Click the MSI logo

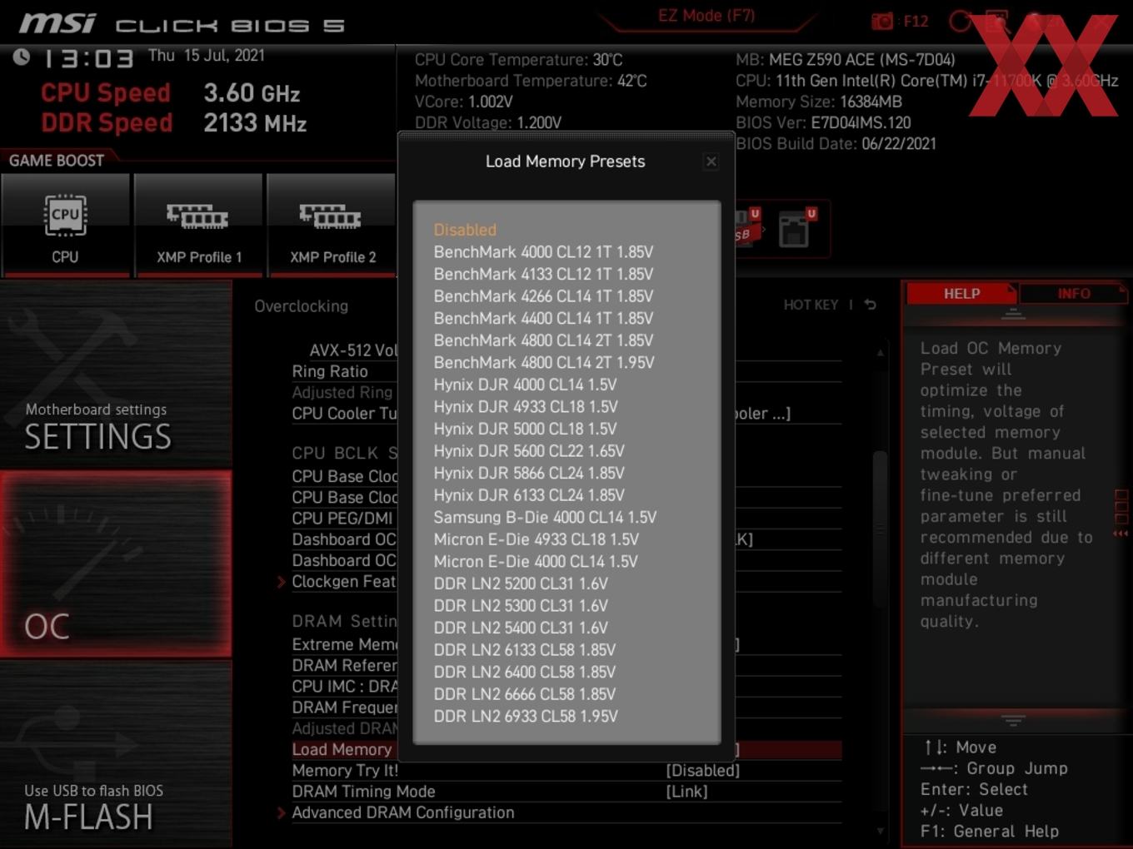point(57,22)
